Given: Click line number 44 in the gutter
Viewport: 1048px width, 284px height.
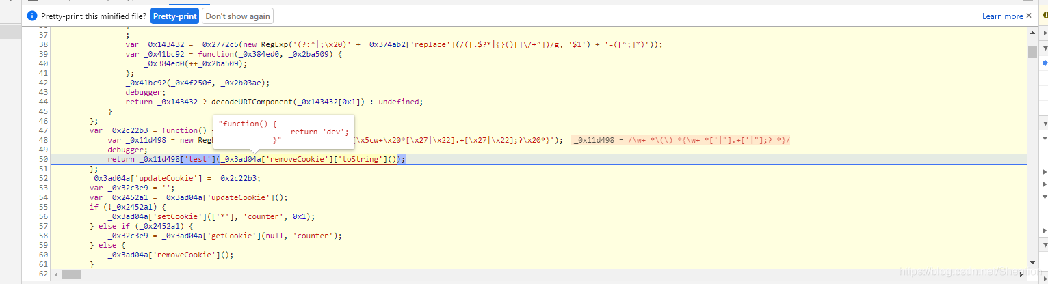Looking at the screenshot, I should [44, 102].
